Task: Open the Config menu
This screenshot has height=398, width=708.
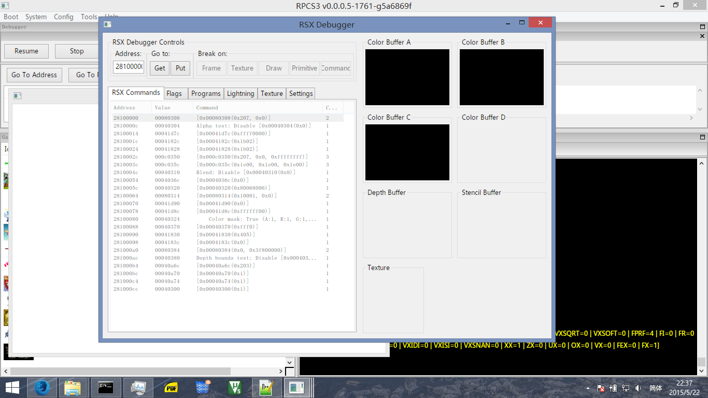Action: [x=63, y=17]
